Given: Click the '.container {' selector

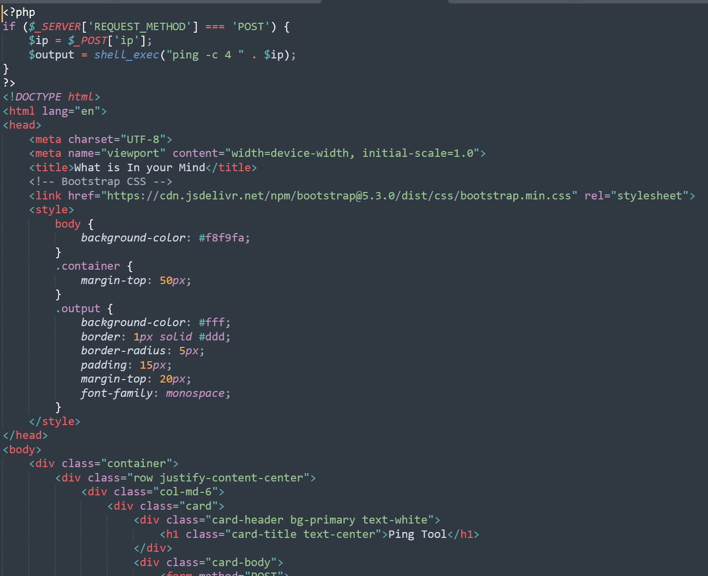Looking at the screenshot, I should [x=94, y=266].
